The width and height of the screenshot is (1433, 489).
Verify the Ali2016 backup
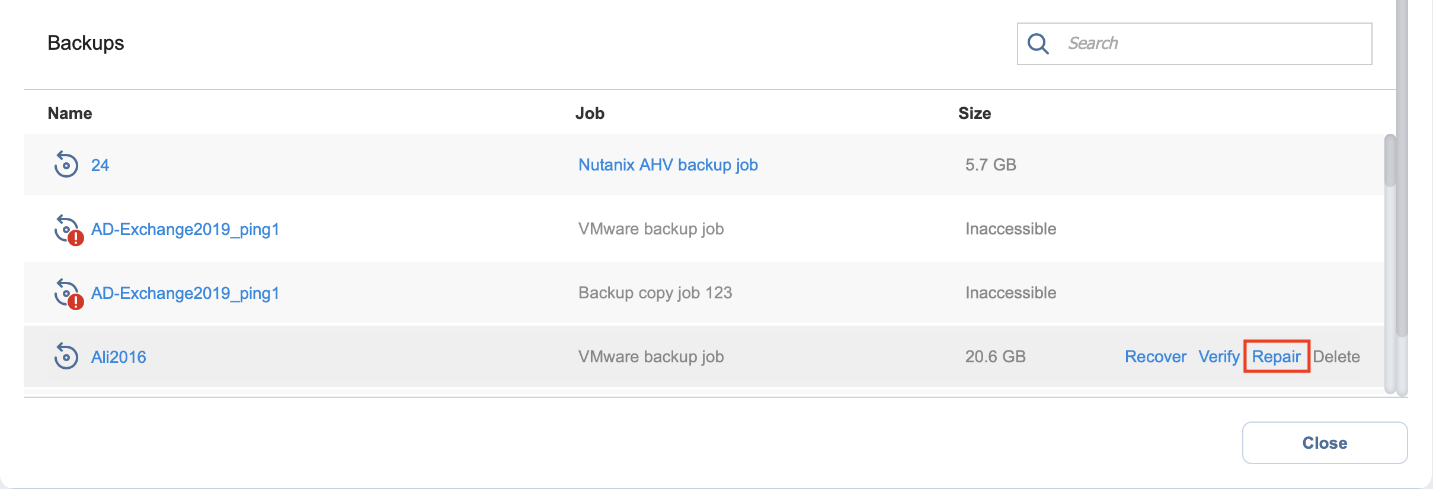[1218, 356]
